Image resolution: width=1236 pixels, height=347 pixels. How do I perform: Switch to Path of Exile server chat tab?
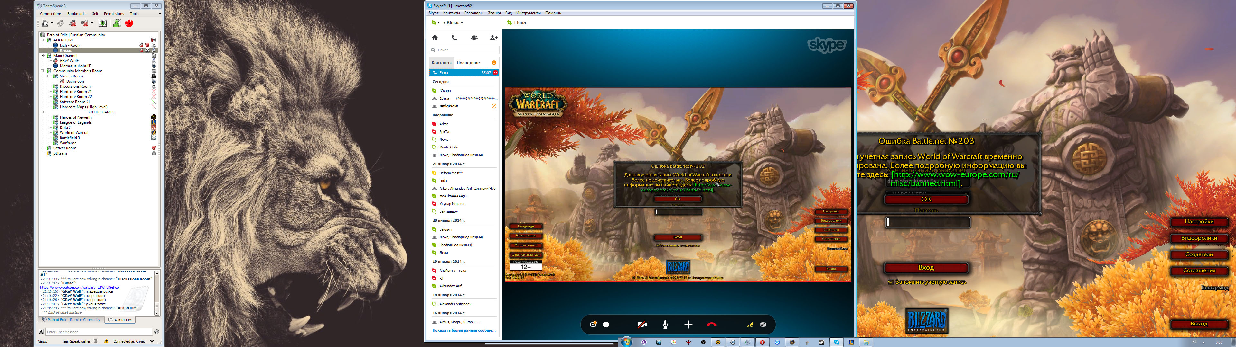71,320
